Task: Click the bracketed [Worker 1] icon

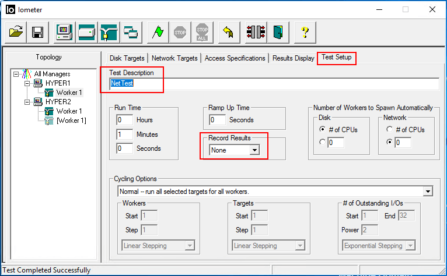Action: (49, 121)
